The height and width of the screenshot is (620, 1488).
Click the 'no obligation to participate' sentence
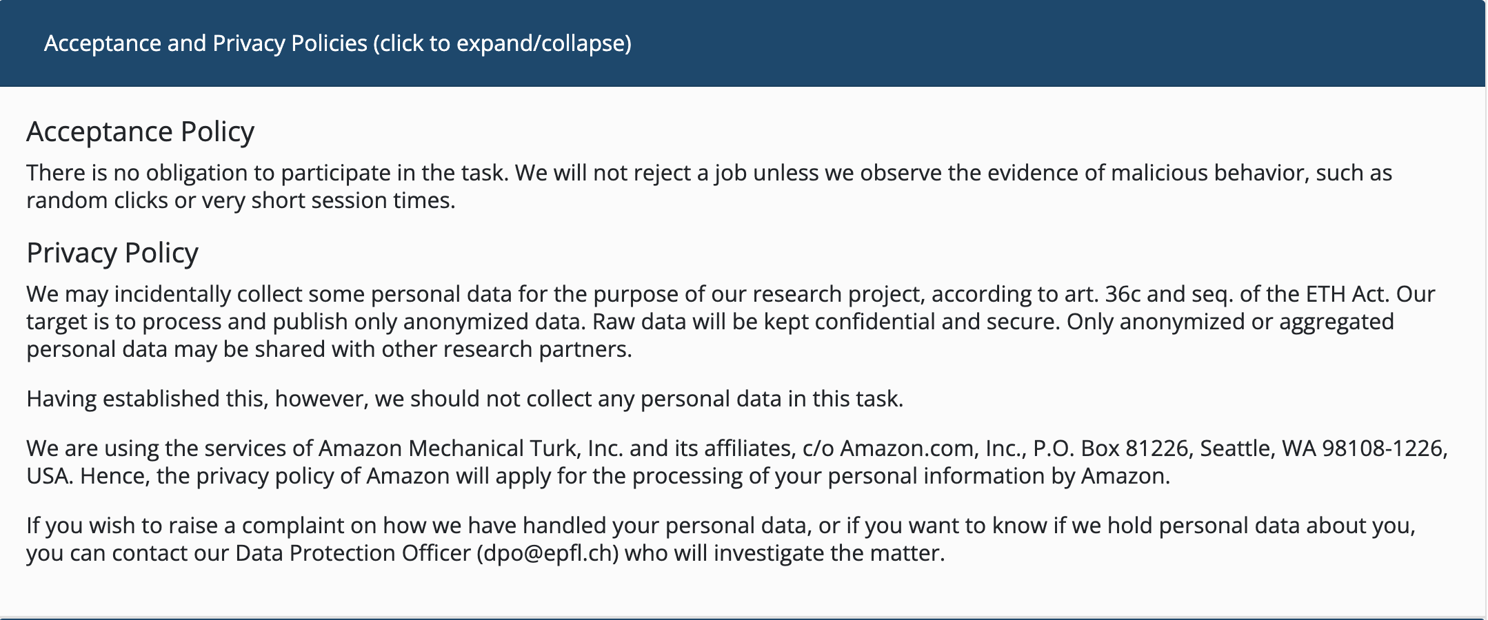(268, 173)
